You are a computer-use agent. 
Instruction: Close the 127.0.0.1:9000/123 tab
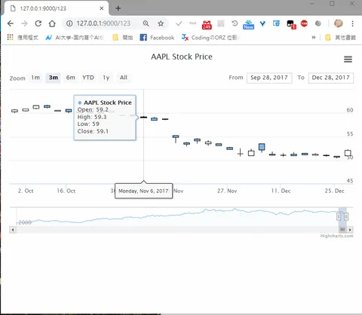pos(102,8)
